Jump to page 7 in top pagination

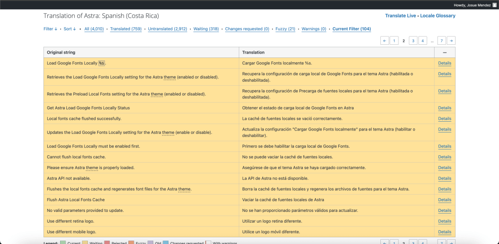pos(441,40)
